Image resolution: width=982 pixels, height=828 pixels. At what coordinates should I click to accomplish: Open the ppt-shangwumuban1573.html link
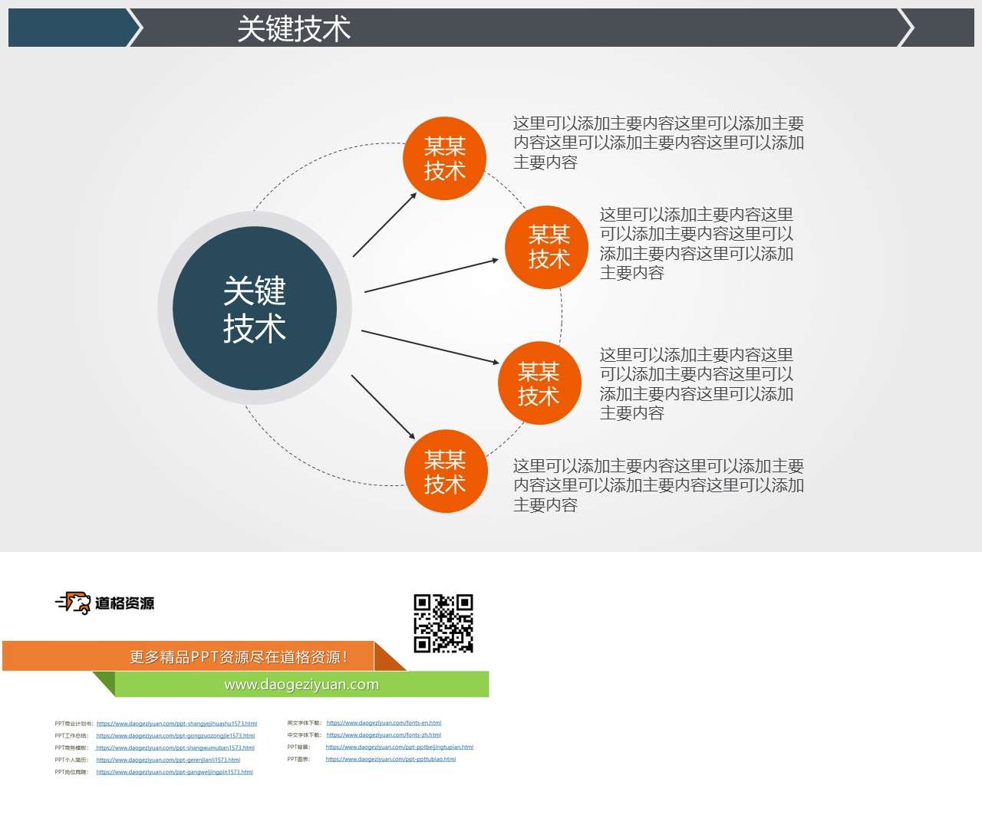pyautogui.click(x=175, y=747)
